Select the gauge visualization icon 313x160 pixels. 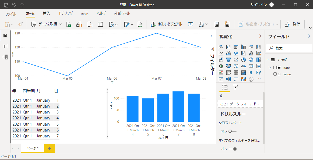[243, 66]
